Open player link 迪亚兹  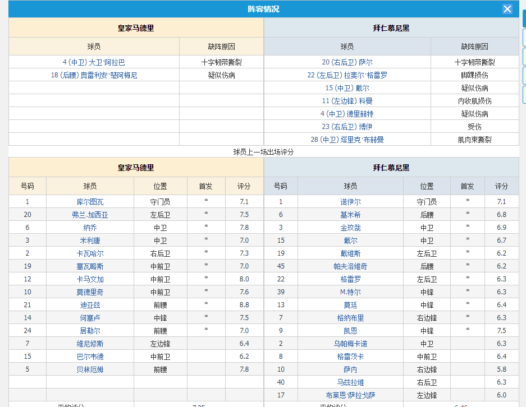[90, 305]
